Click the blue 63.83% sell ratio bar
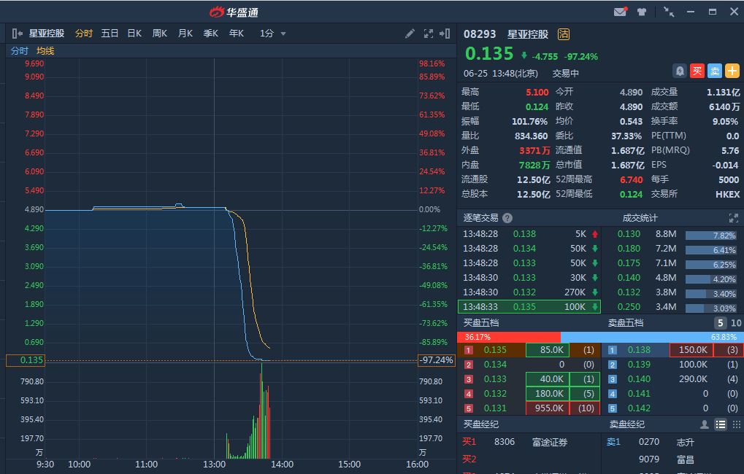Image resolution: width=744 pixels, height=474 pixels. [x=652, y=337]
